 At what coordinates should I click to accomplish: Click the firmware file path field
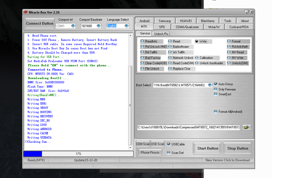(189, 127)
